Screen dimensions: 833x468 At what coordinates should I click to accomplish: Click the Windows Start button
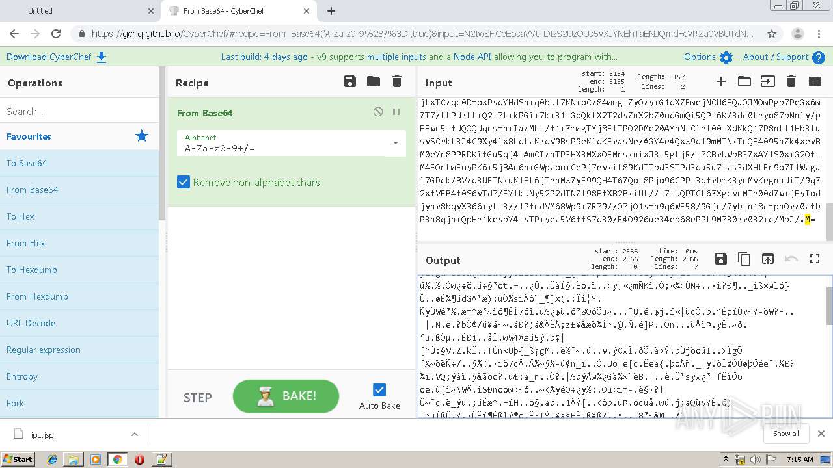(18, 459)
